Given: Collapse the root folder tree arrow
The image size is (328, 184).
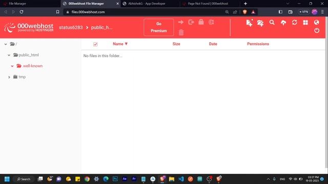Looking at the screenshot, I should click(6, 44).
